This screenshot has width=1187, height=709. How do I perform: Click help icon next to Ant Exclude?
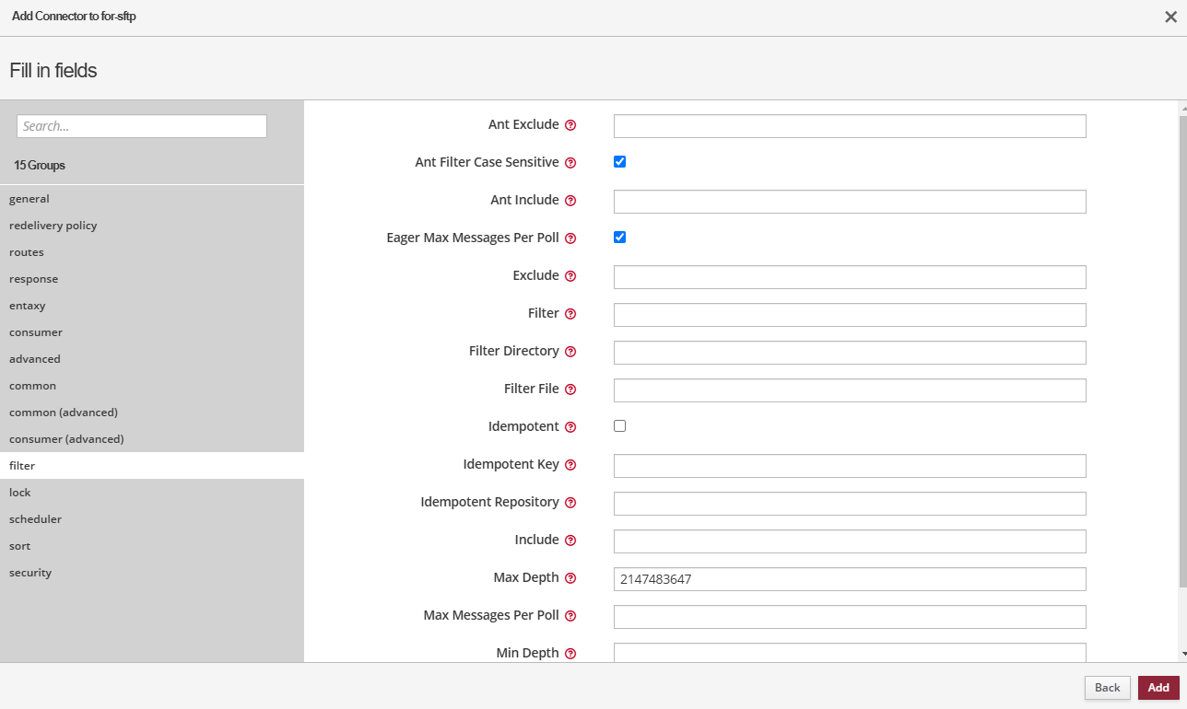tap(570, 125)
